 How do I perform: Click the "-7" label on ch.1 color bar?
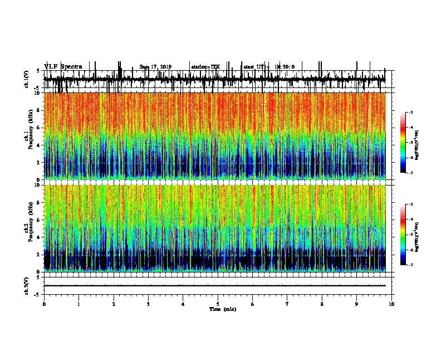tap(411, 173)
